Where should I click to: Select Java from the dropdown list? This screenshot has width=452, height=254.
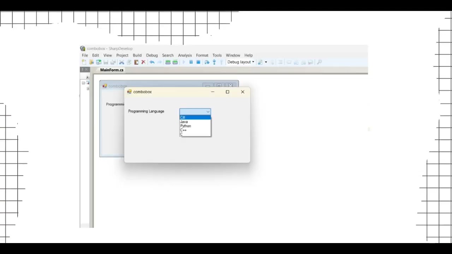[195, 122]
